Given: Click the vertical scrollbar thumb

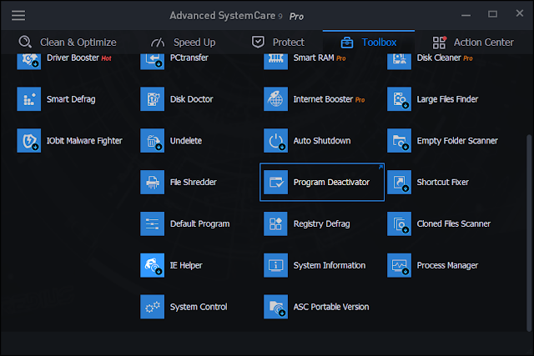Looking at the screenshot, I should pyautogui.click(x=528, y=233).
